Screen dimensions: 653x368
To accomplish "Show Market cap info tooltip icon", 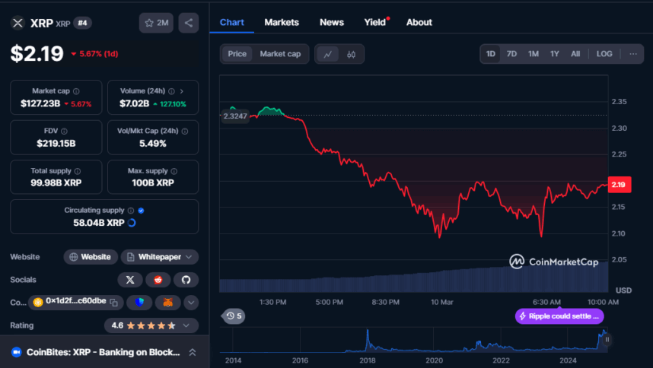I will click(76, 91).
